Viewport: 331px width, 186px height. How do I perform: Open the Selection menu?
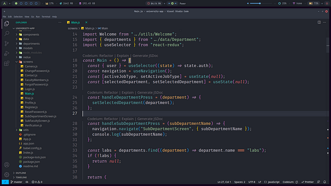pyautogui.click(x=18, y=17)
